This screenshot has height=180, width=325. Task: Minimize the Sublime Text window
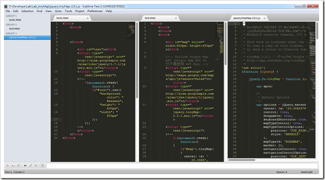[298, 6]
